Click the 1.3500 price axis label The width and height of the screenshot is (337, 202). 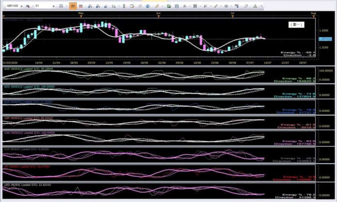pyautogui.click(x=323, y=31)
